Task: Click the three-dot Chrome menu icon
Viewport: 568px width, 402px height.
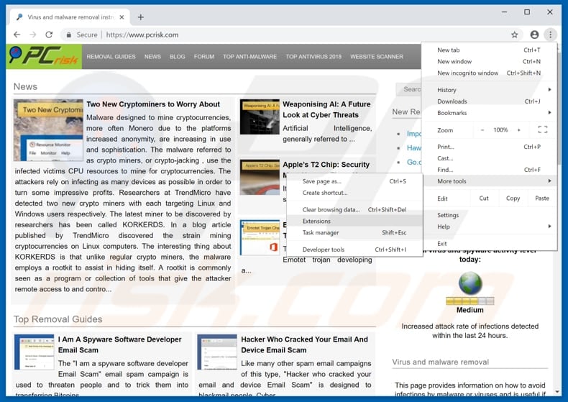Action: (x=550, y=35)
